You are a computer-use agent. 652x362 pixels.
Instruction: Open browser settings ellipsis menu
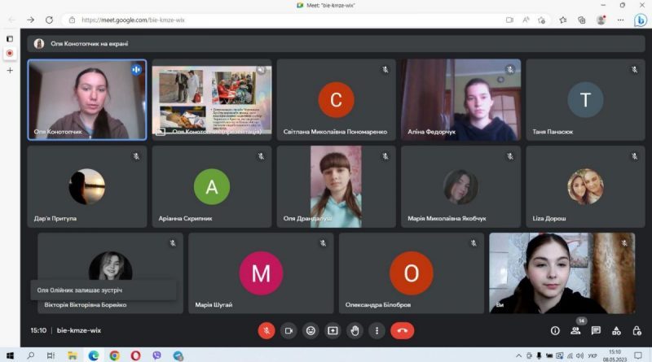620,20
